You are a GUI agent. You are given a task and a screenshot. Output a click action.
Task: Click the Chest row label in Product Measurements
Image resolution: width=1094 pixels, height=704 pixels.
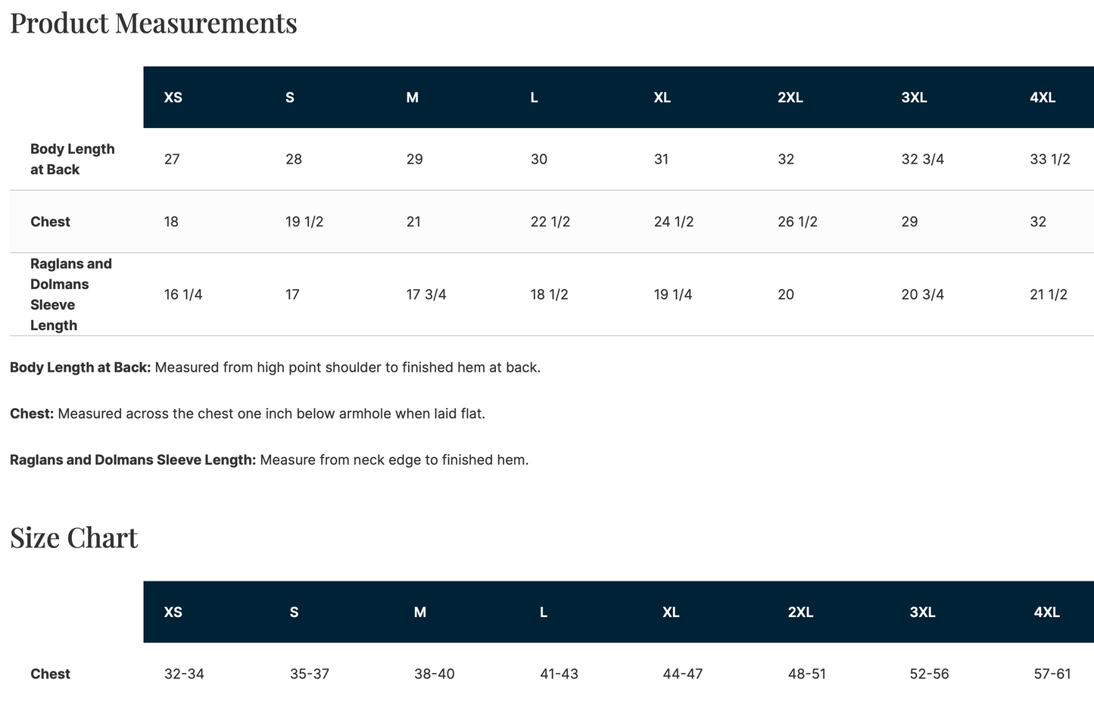pos(50,222)
